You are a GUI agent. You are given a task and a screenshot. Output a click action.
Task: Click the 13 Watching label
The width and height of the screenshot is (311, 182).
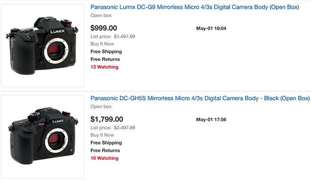pos(104,67)
